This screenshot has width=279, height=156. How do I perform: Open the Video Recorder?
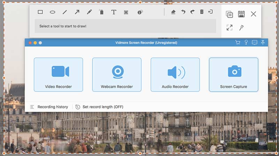pos(58,75)
